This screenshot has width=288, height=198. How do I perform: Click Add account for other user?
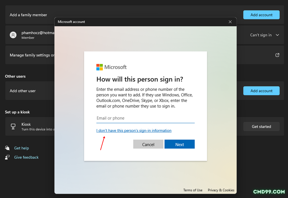261,91
